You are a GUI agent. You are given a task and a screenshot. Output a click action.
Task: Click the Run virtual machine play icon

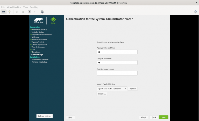coord(17,12)
